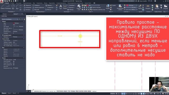Click the red color swatch in Свойства panel
The width and height of the screenshot is (169, 95).
point(127,5)
